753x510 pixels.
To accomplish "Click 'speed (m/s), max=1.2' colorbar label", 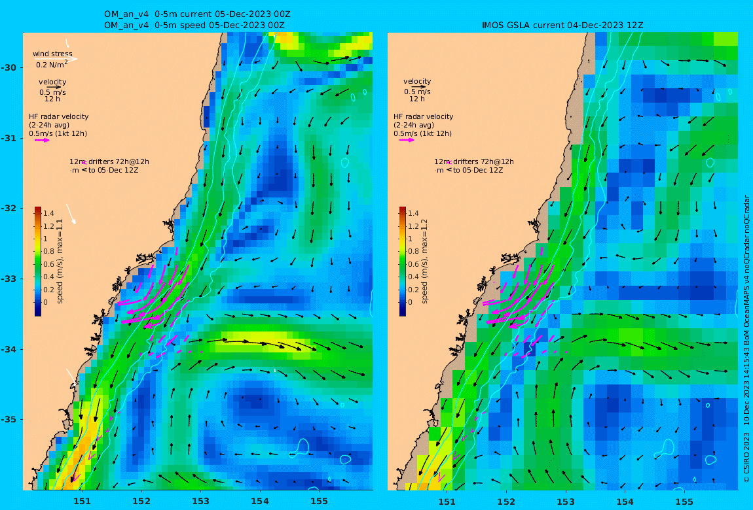I will (x=424, y=262).
